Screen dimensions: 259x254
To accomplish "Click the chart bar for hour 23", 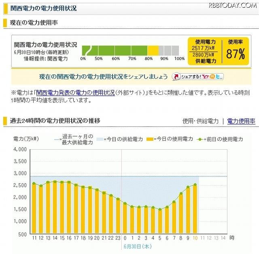I will click(118, 216).
